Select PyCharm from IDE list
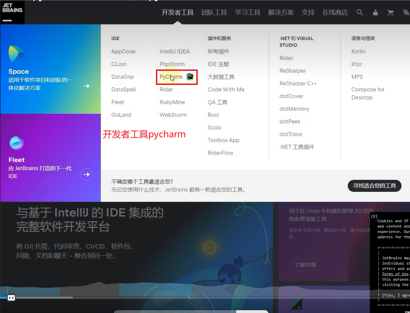The width and height of the screenshot is (410, 313). (171, 77)
